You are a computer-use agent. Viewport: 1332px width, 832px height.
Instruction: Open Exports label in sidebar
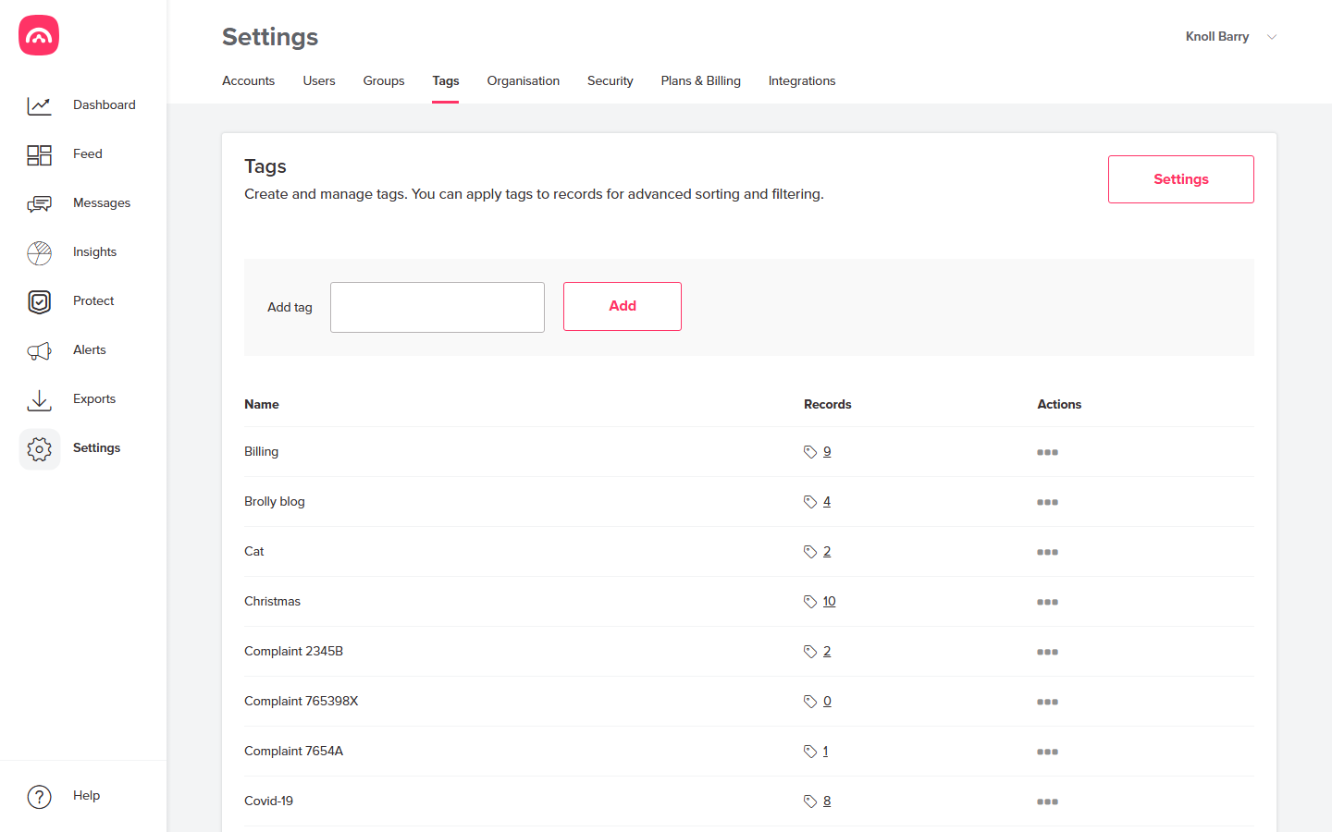pos(94,398)
